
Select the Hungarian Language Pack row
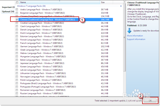pos(64,56)
